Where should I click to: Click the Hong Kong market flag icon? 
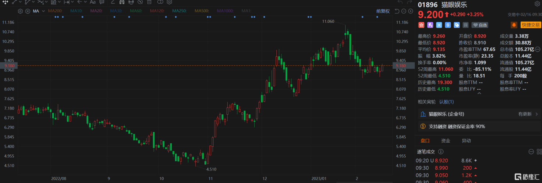[421, 25]
